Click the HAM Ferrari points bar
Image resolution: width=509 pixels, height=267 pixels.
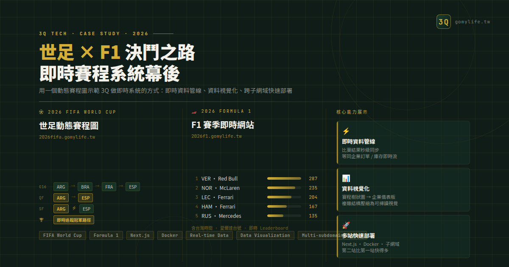pyautogui.click(x=284, y=206)
